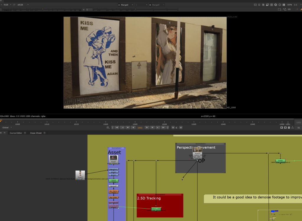Go to the last frame
The image size is (302, 221).
point(163,127)
